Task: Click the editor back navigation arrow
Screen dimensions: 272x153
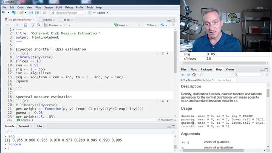Action: coord(7,25)
